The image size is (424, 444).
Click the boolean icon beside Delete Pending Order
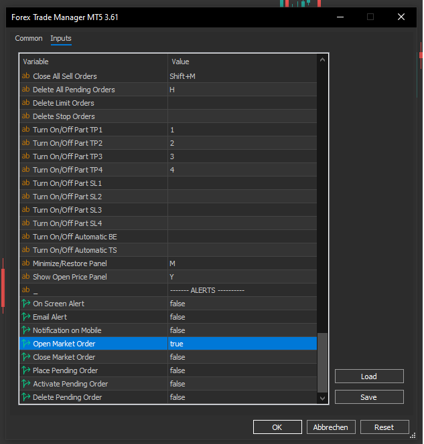coord(26,397)
